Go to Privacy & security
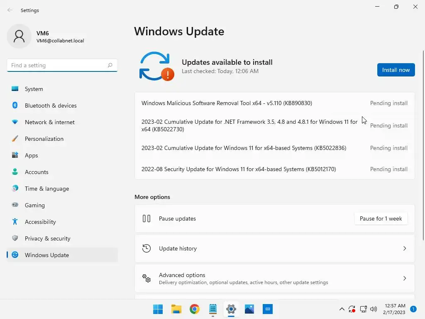 pos(62,238)
